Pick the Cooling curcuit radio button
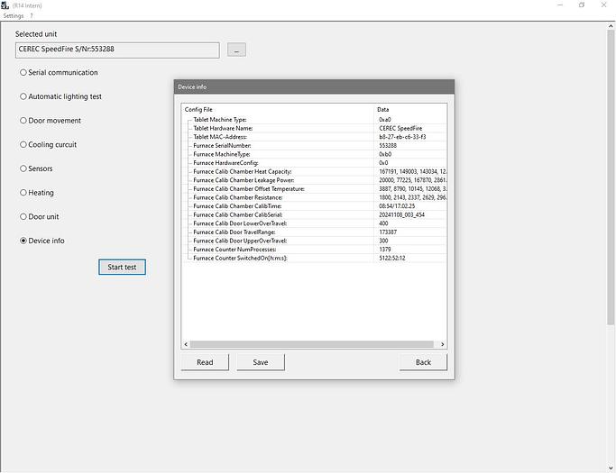The height and width of the screenshot is (473, 616). pos(23,144)
